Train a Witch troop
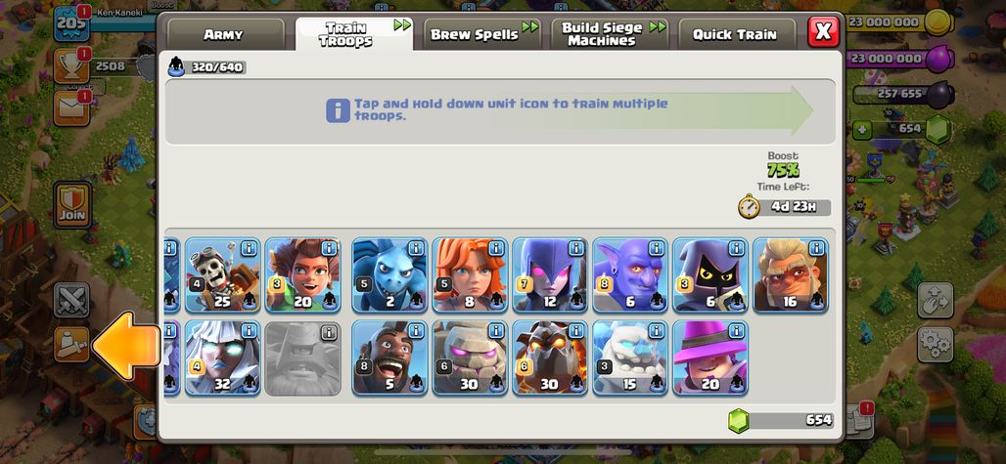This screenshot has height=464, width=1006. [x=550, y=275]
